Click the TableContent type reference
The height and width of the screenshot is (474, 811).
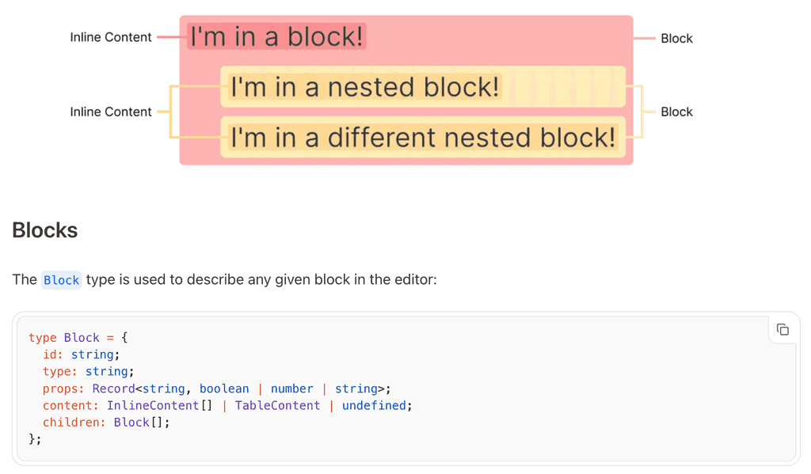(x=277, y=405)
